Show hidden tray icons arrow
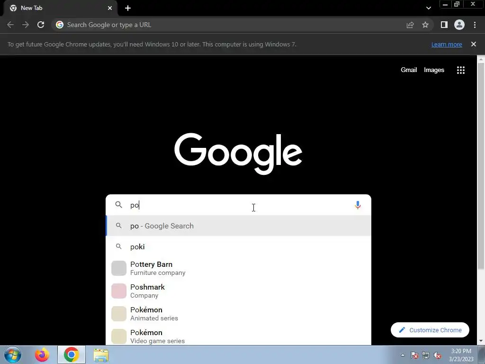Screen dimensions: 485x364 [x=403, y=355]
